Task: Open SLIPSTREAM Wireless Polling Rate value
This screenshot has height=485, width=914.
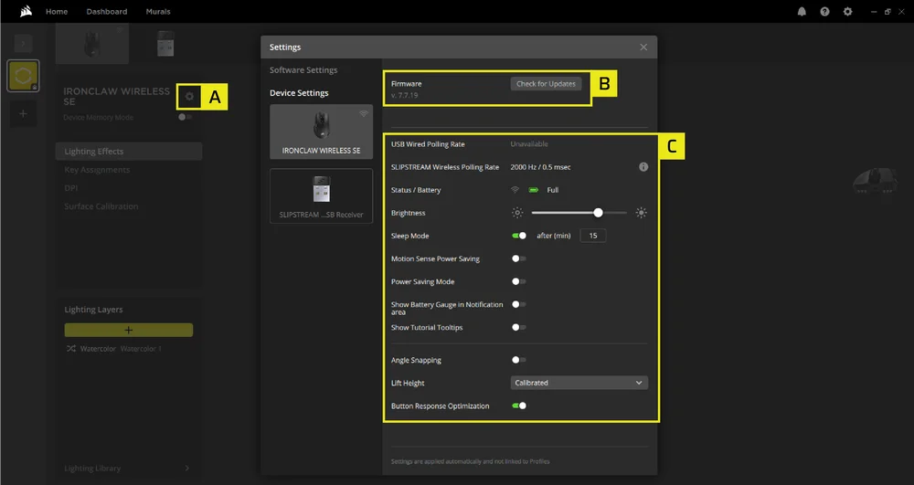Action: (540, 167)
